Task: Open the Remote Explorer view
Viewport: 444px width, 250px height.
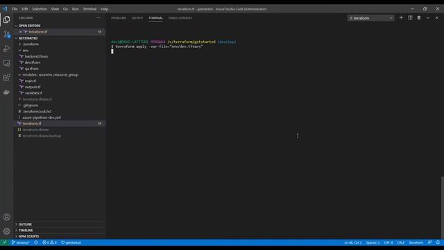Action: tap(6, 63)
